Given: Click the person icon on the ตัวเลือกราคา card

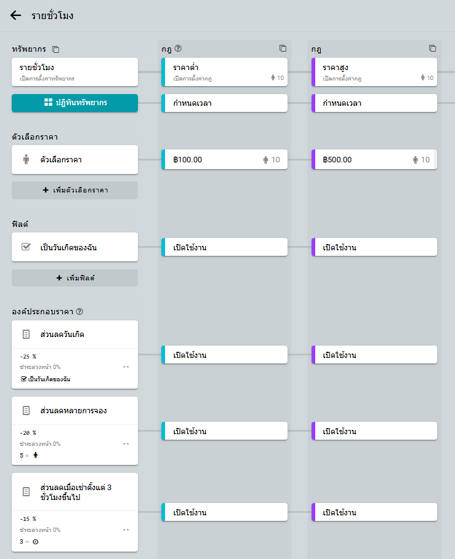Looking at the screenshot, I should coord(26,160).
